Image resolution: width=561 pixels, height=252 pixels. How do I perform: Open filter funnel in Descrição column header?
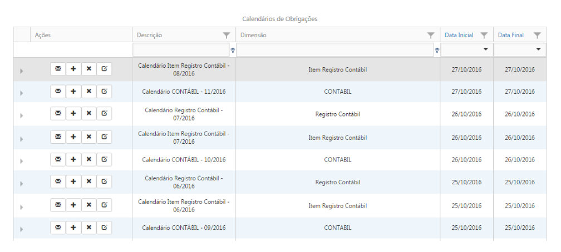click(x=227, y=35)
